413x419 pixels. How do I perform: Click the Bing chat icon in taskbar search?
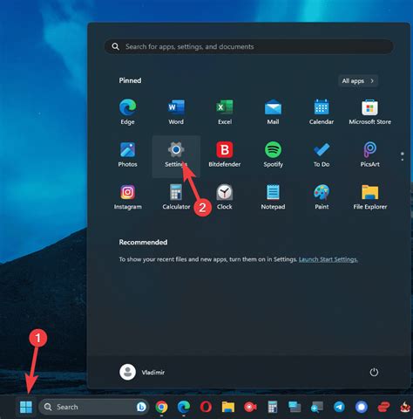[x=141, y=407]
